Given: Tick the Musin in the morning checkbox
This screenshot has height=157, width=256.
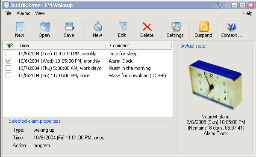Looking at the screenshot, I should tap(8, 68).
